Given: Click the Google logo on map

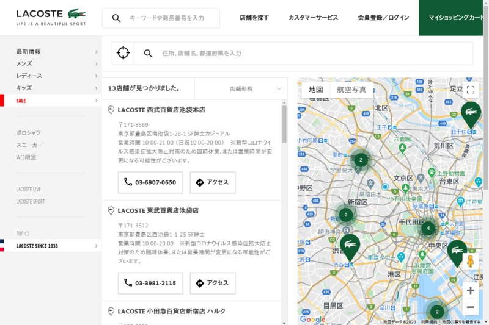Looking at the screenshot, I should [312, 320].
